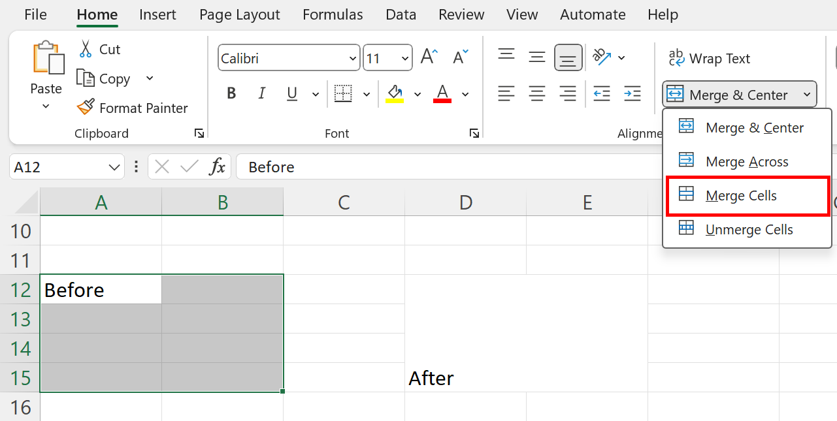Cancel formula entry with X icon
The height and width of the screenshot is (421, 837).
(162, 166)
